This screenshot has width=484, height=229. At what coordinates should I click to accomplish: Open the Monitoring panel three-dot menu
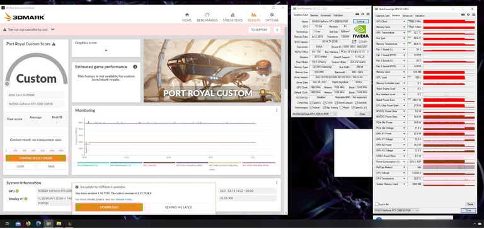pos(277,110)
